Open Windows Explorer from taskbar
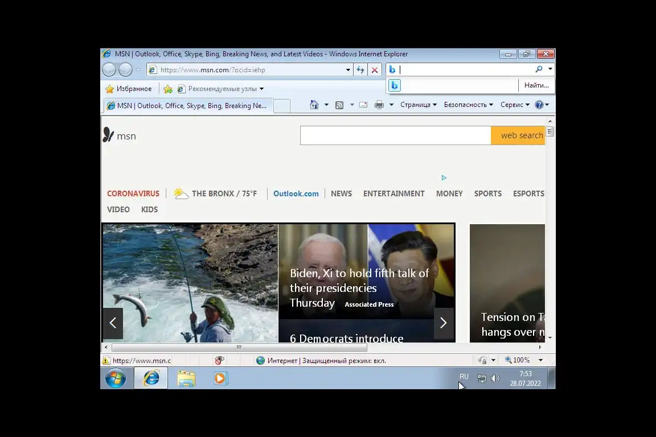The image size is (656, 437). (x=186, y=378)
